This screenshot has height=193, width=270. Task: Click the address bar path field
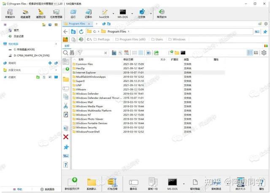(170, 32)
